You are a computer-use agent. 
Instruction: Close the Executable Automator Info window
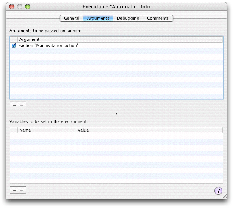coord(12,6)
